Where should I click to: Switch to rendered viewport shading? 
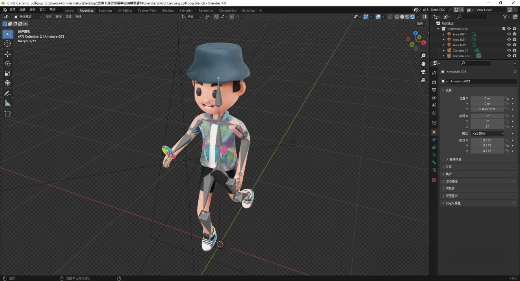[412, 17]
